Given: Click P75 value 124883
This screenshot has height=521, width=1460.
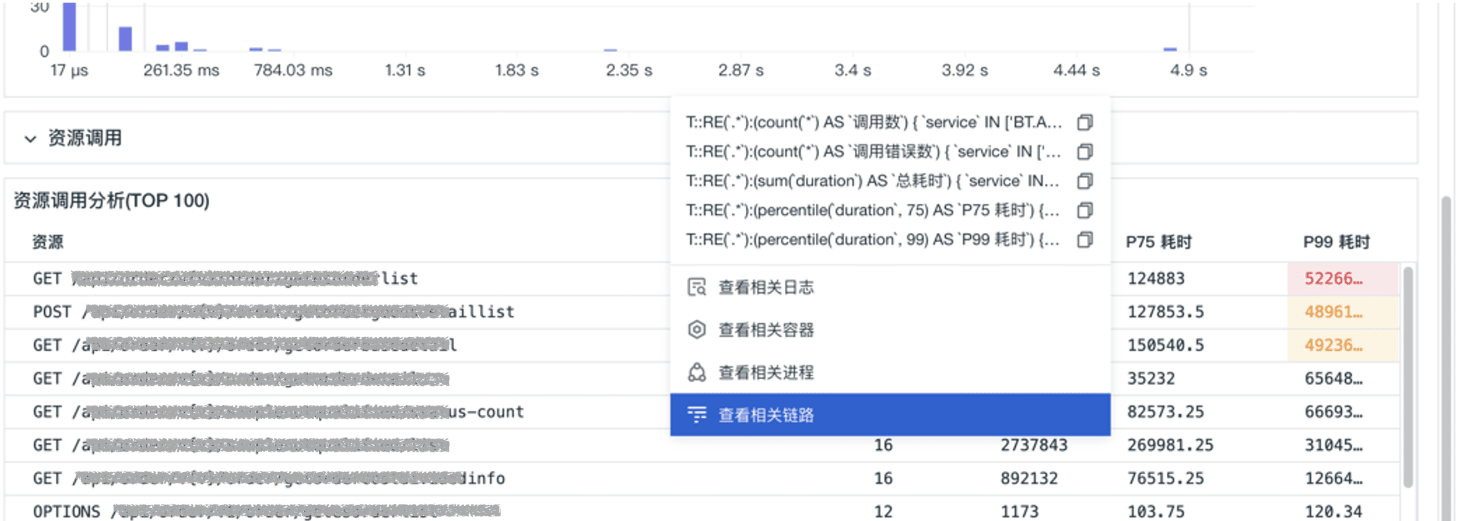Looking at the screenshot, I should (1156, 278).
